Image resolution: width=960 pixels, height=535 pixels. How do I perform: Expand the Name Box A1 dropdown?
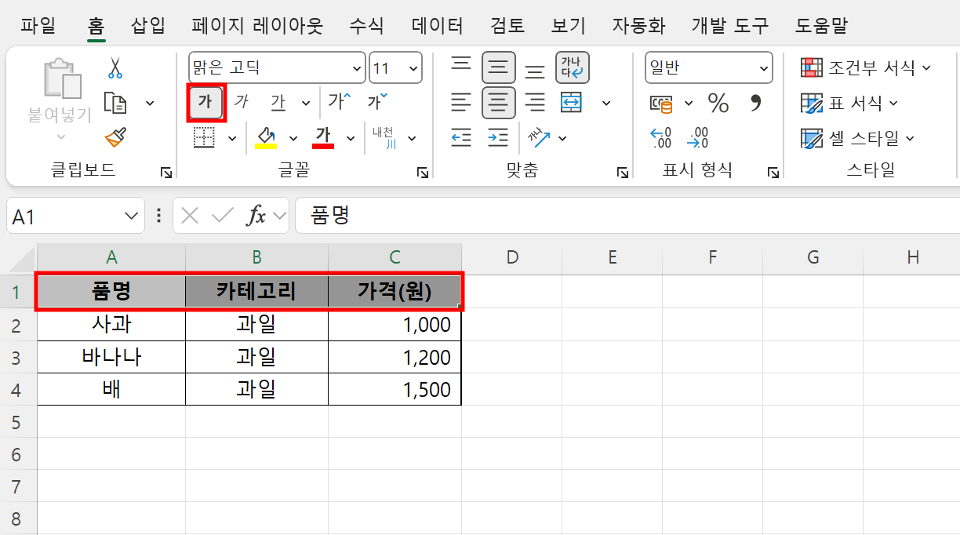131,216
